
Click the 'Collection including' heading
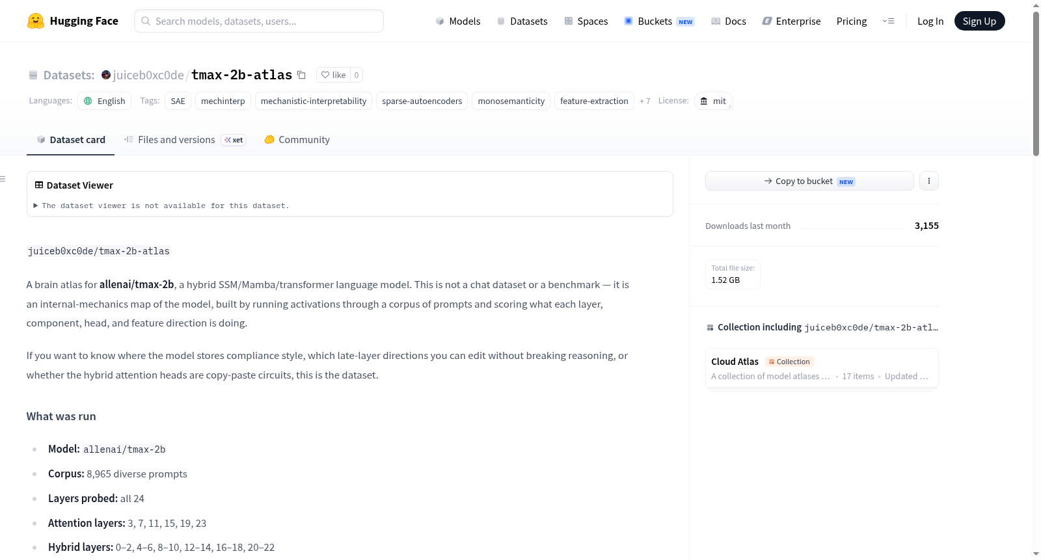(760, 327)
